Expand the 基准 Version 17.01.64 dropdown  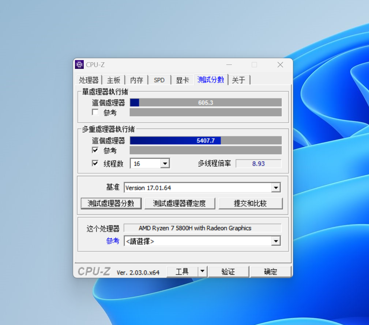[276, 188]
